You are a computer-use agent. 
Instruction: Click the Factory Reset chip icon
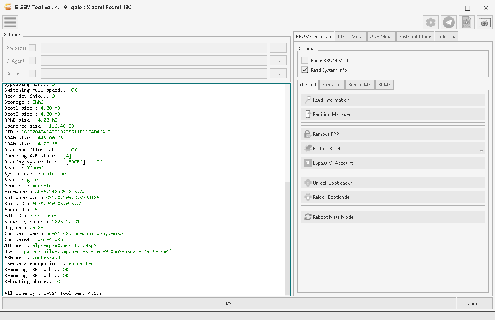tap(308, 148)
